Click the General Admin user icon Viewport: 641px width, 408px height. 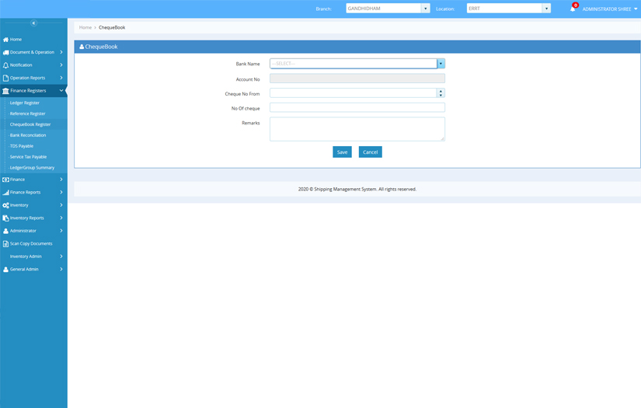pos(5,270)
